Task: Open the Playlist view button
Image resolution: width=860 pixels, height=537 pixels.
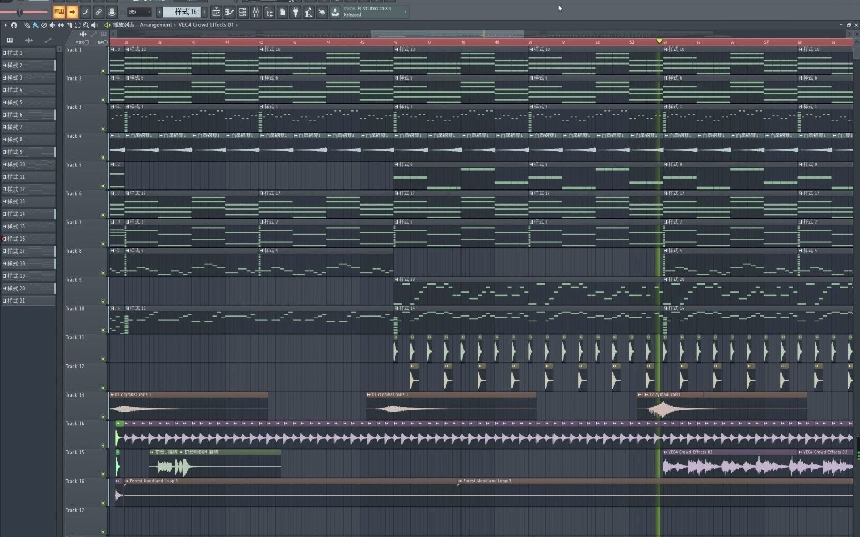Action: [216, 12]
